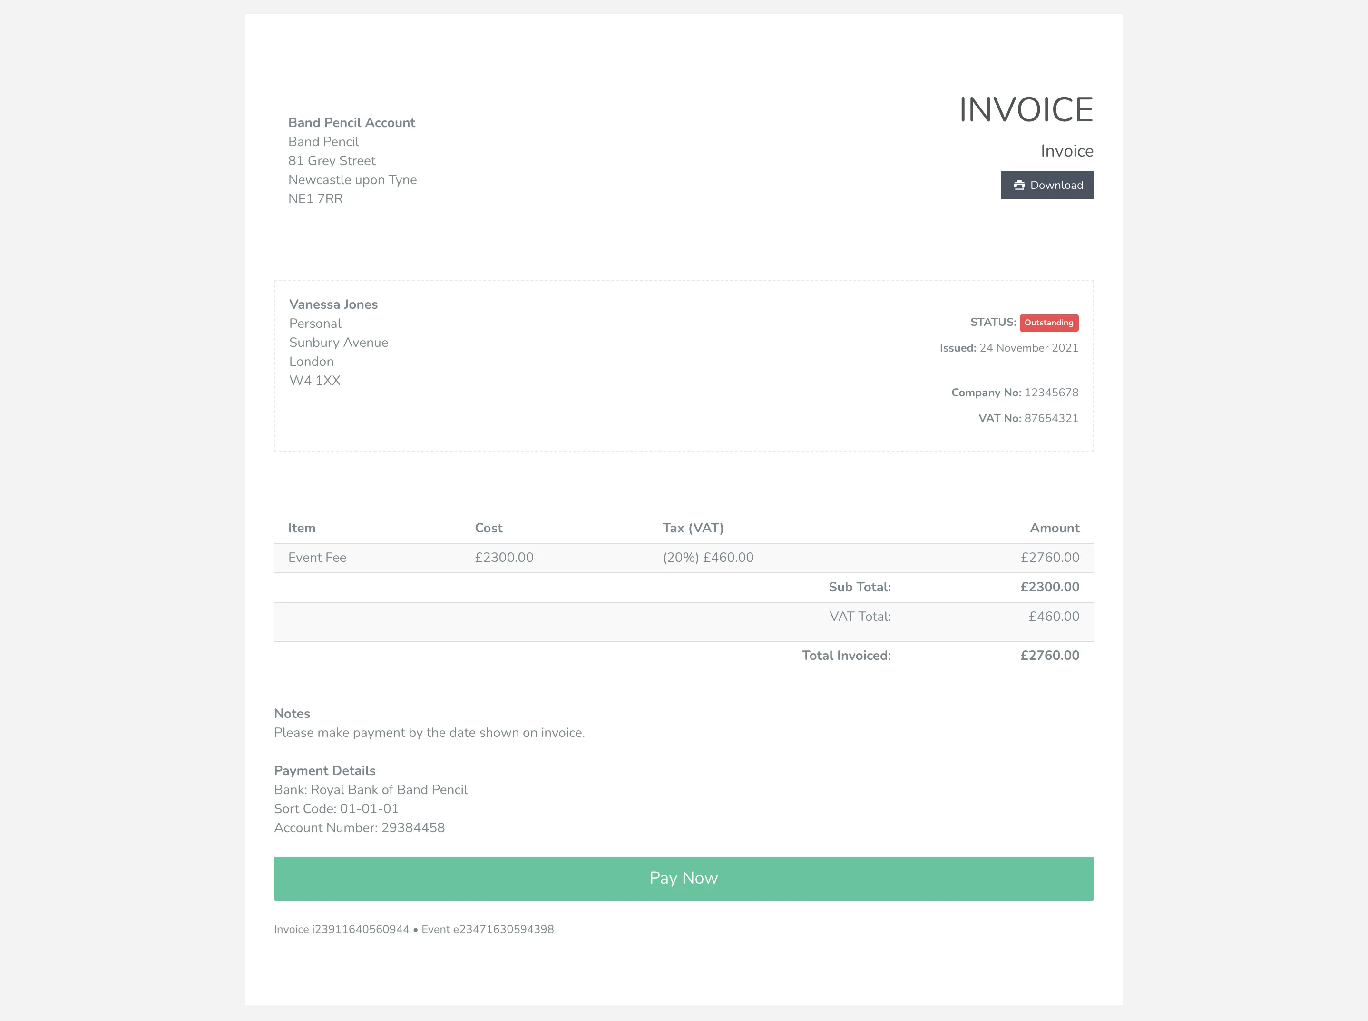1368x1021 pixels.
Task: Click the '81 Grey Street' address line
Action: [x=332, y=161]
